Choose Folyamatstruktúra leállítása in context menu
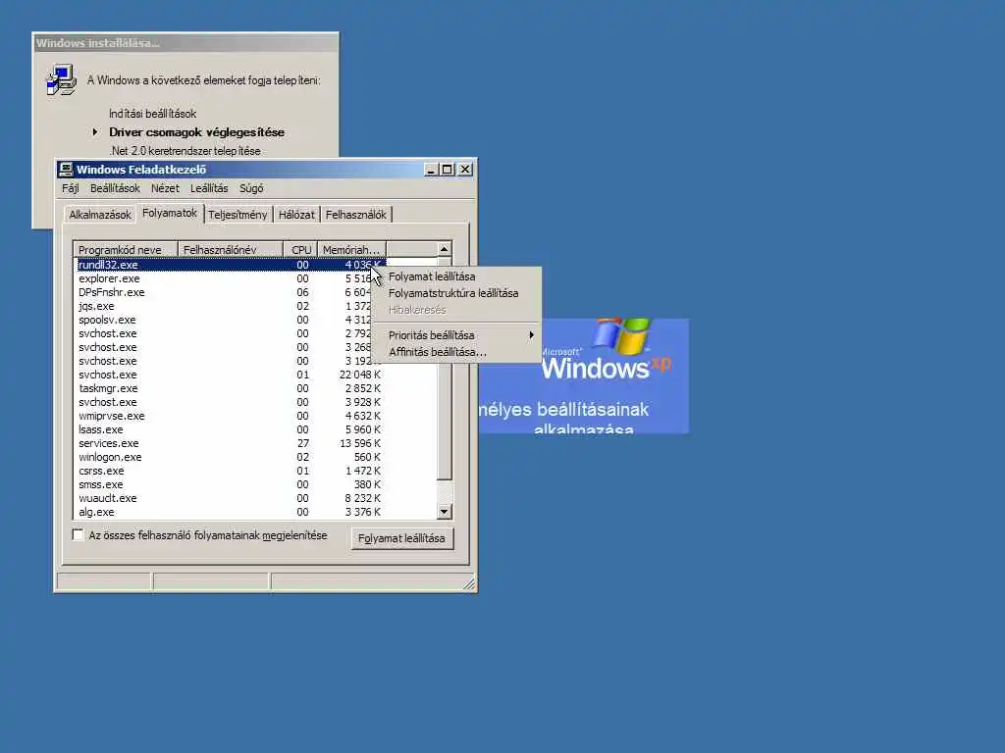The image size is (1005, 753). pos(456,293)
